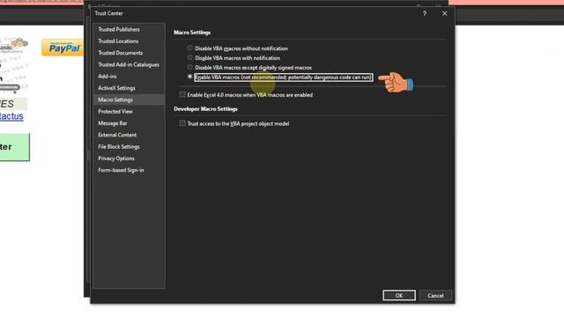The height and width of the screenshot is (317, 564).
Task: Open Form-based Sign-in category
Action: coord(130,170)
